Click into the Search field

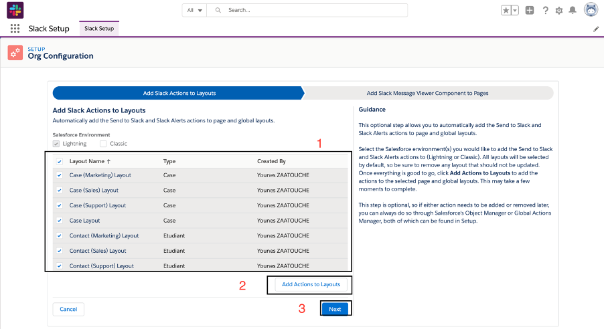(307, 10)
